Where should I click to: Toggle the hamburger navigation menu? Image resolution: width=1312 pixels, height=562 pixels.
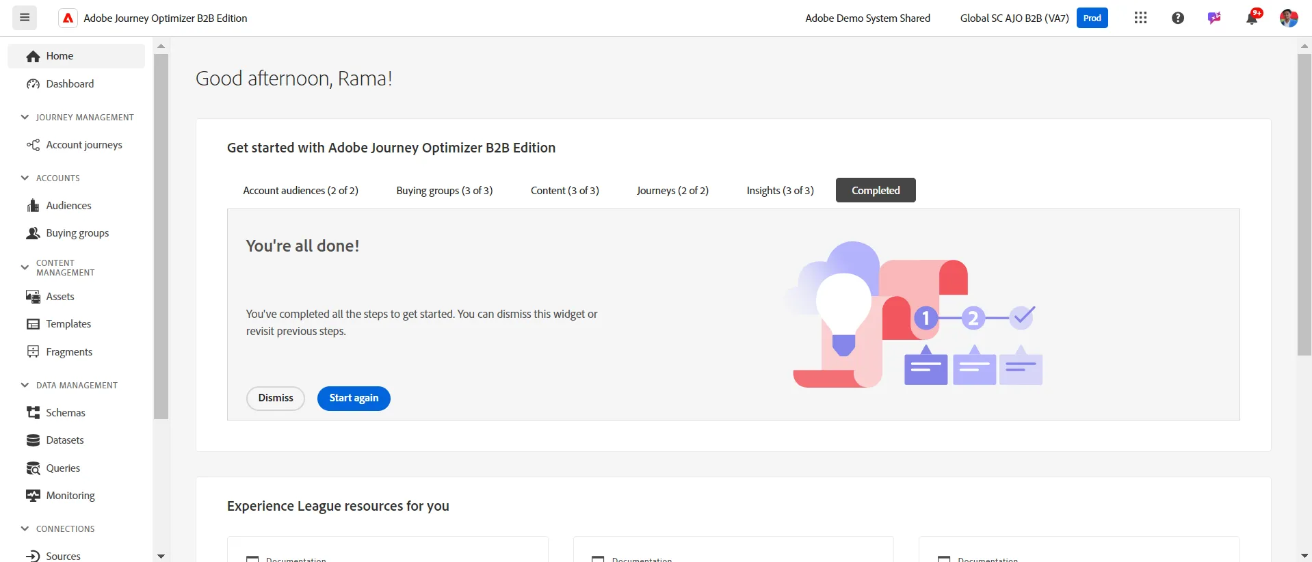(x=25, y=18)
